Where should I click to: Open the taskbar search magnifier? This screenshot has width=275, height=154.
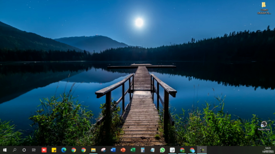click(15, 150)
